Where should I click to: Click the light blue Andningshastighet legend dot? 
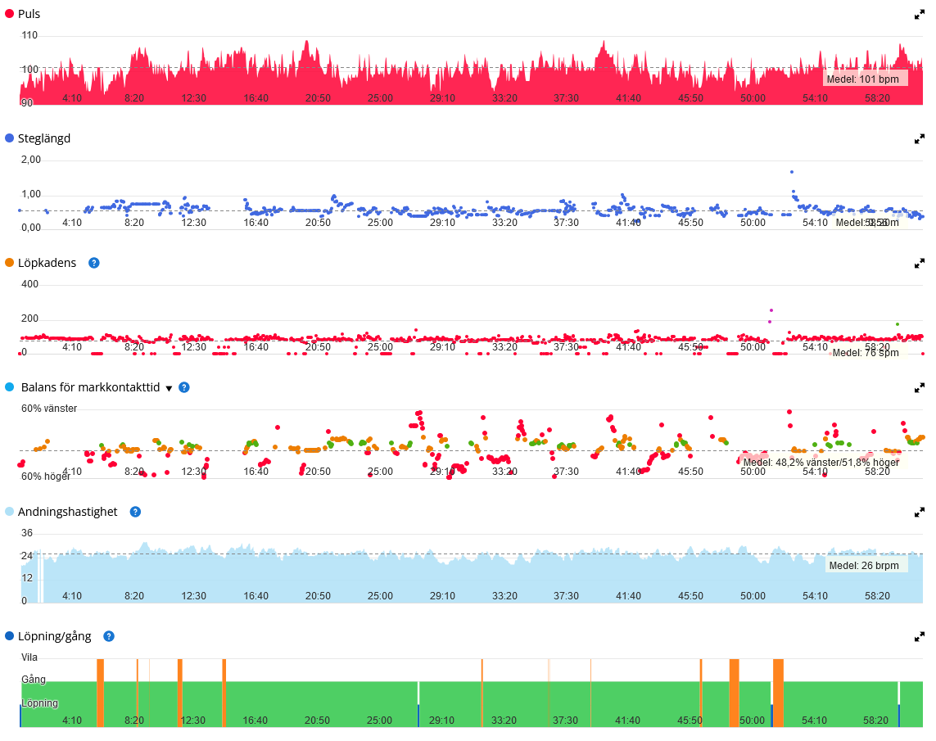click(10, 511)
